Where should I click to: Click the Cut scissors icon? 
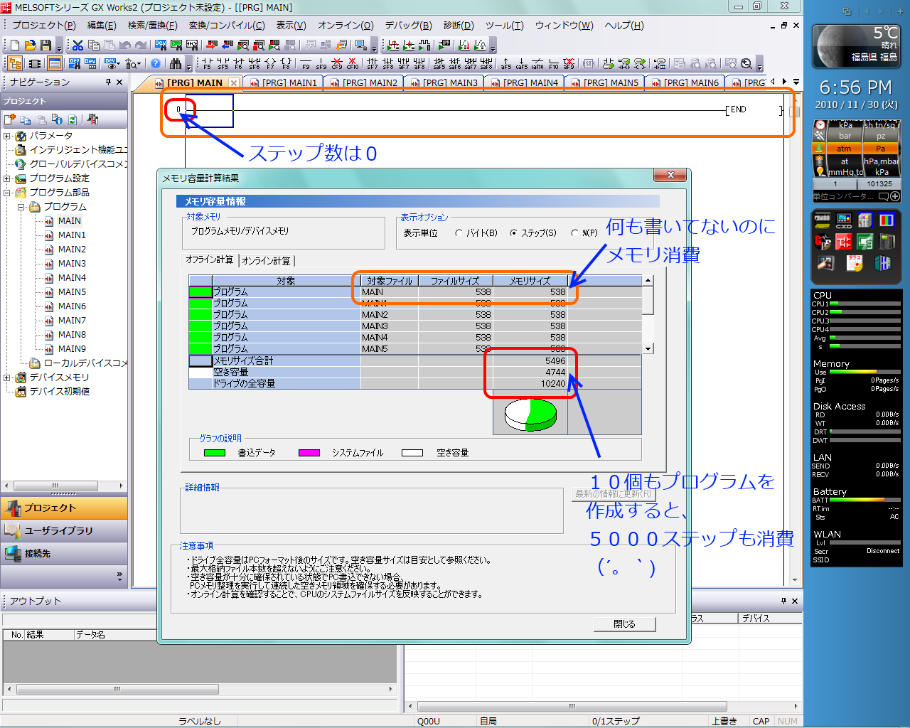click(77, 45)
